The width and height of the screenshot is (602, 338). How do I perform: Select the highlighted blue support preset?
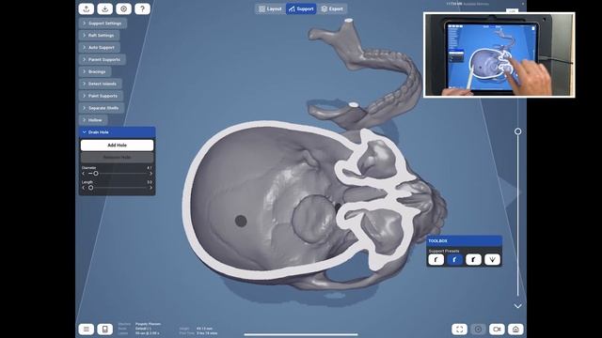454,260
